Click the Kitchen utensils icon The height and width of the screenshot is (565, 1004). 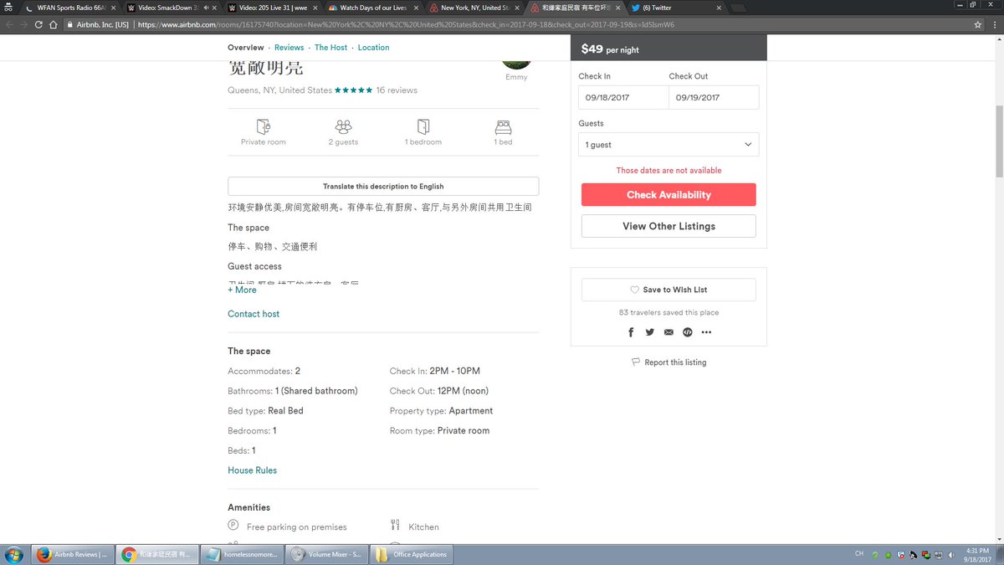(x=395, y=525)
